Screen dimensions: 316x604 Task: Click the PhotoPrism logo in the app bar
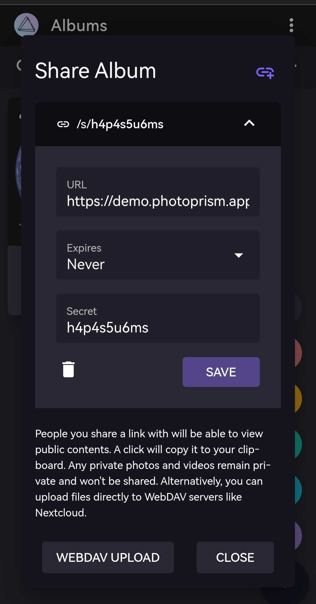click(26, 25)
